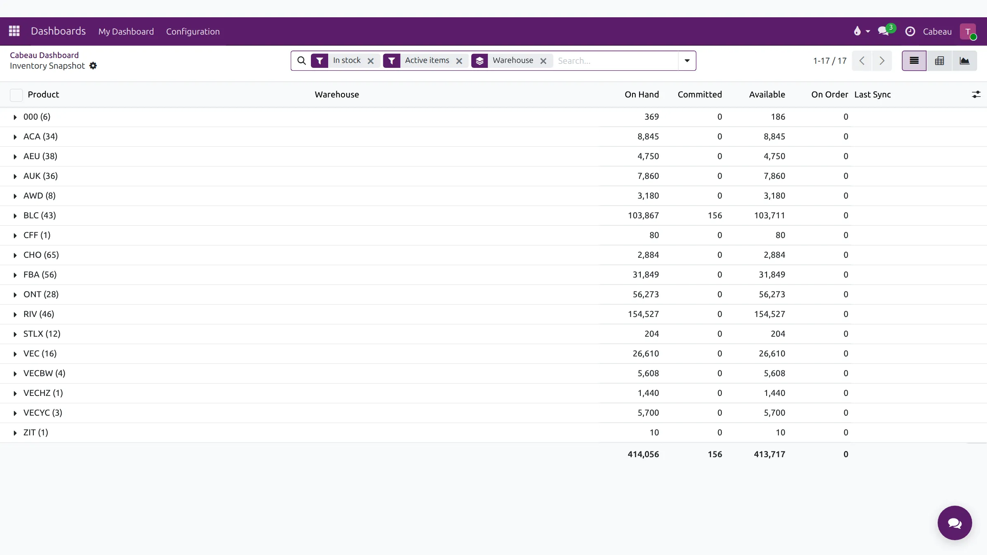Toggle the search options dropdown arrow
This screenshot has width=987, height=555.
point(687,61)
